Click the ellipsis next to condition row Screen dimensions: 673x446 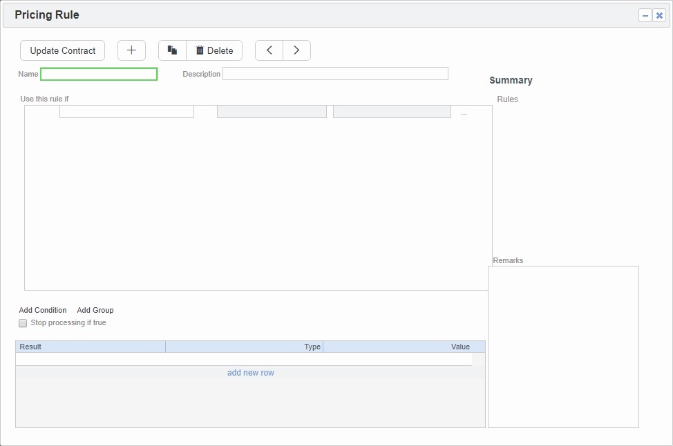(x=464, y=113)
